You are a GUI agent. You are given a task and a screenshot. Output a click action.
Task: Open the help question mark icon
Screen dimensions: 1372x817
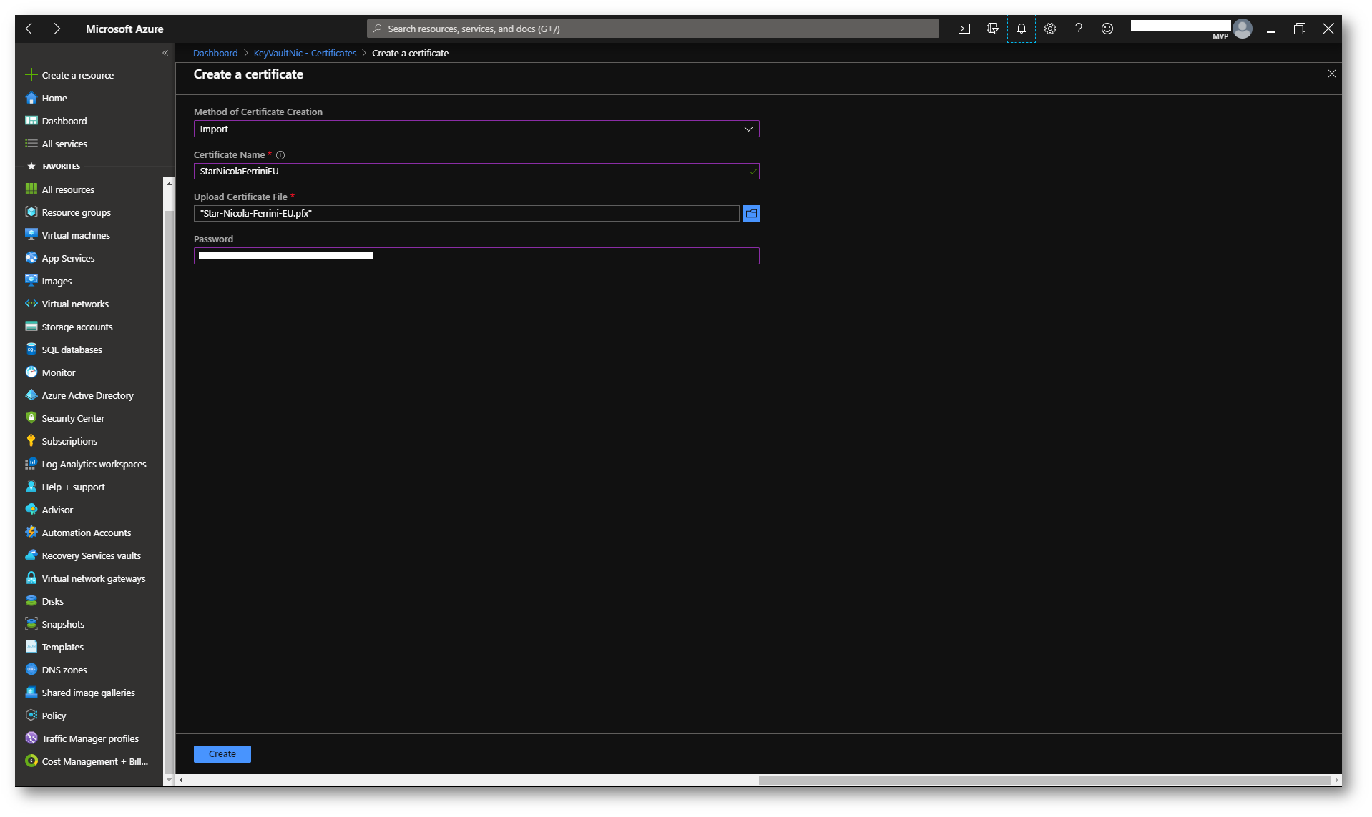coord(1078,29)
